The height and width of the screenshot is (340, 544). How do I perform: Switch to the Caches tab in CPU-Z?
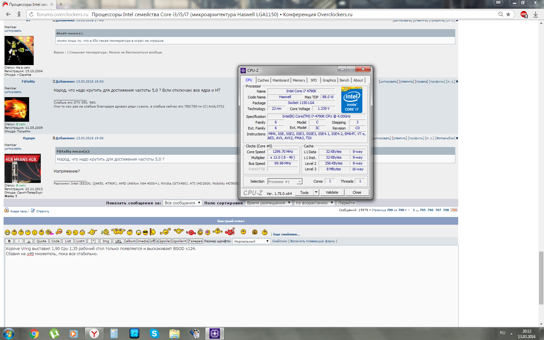[x=263, y=80]
